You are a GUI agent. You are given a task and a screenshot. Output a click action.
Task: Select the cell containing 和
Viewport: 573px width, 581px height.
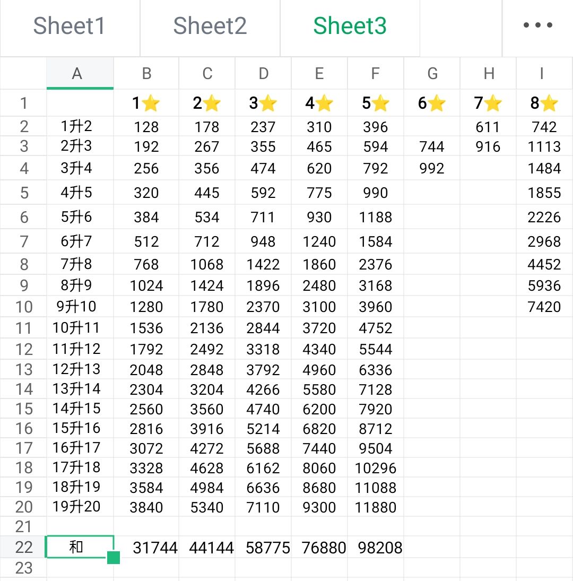coord(80,547)
